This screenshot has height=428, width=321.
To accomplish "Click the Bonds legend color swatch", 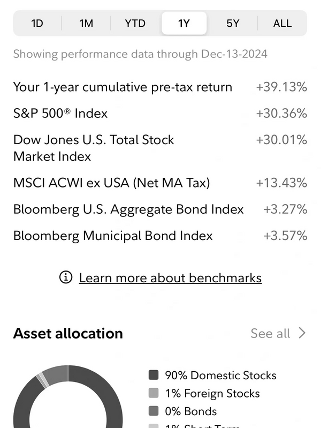I will [x=154, y=411].
